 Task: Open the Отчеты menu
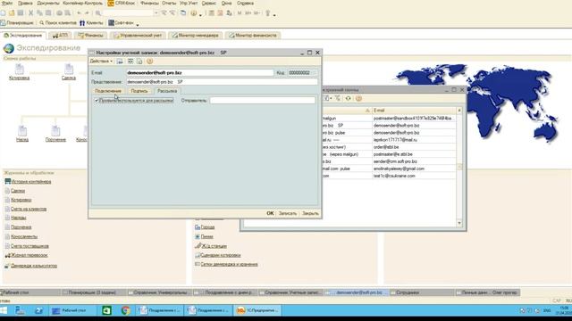pos(169,4)
